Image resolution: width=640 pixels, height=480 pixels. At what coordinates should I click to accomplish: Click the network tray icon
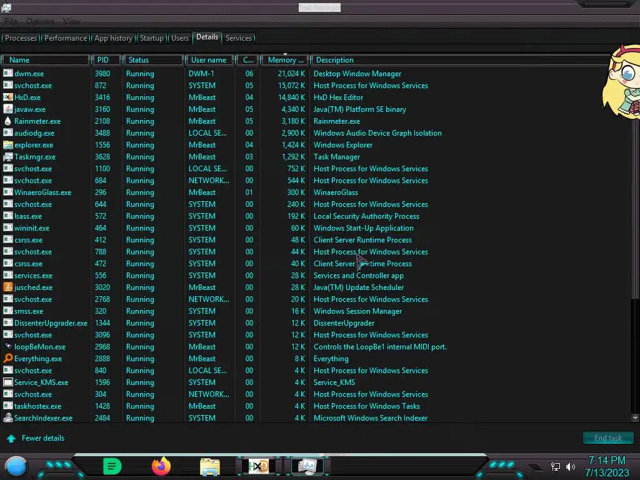[555, 466]
